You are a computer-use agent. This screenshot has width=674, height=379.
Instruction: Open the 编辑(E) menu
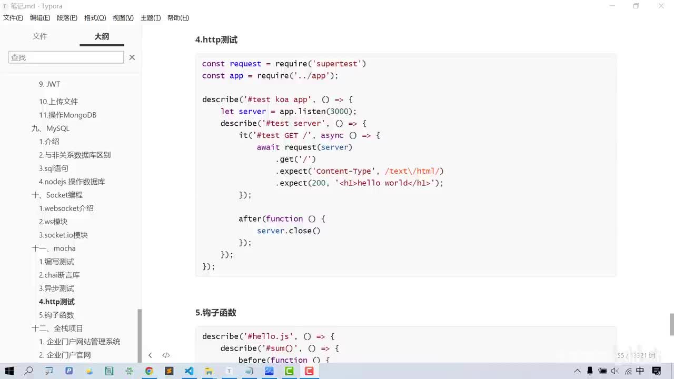click(x=40, y=18)
